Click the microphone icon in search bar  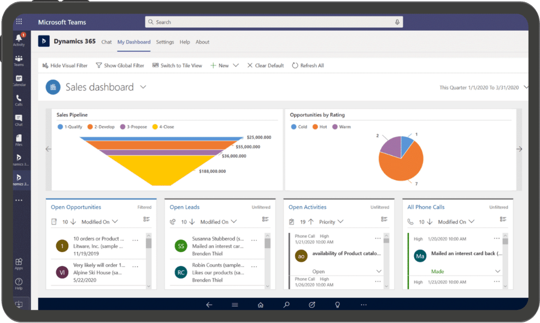[x=397, y=22]
